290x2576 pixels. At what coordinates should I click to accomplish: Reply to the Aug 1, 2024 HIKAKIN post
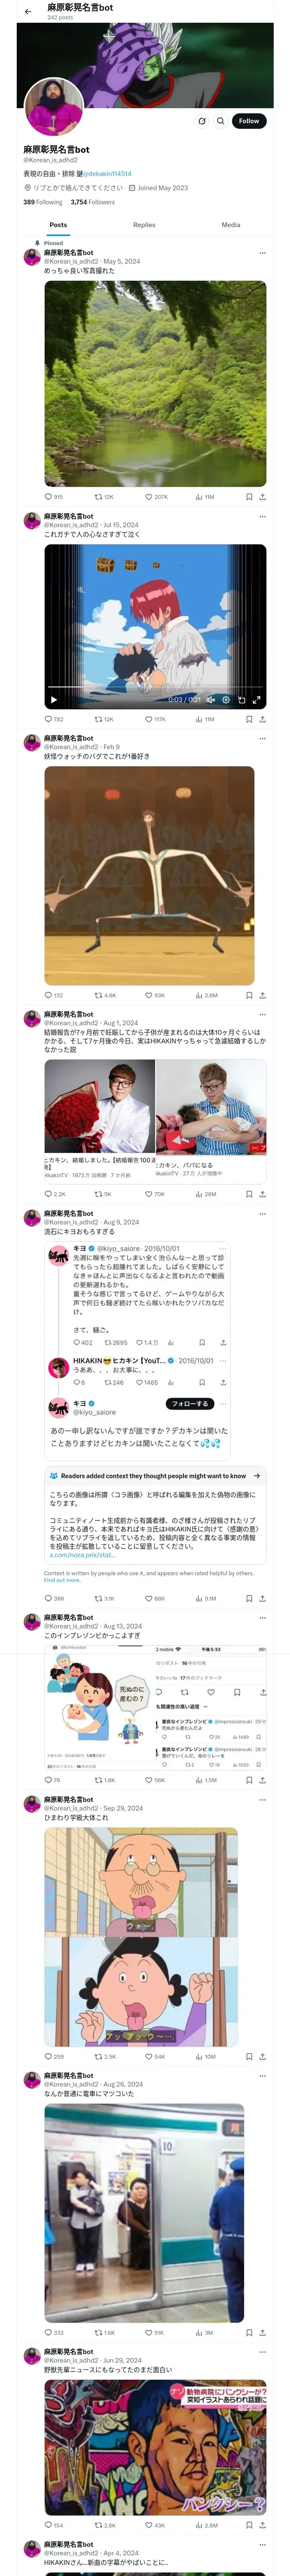55,1194
